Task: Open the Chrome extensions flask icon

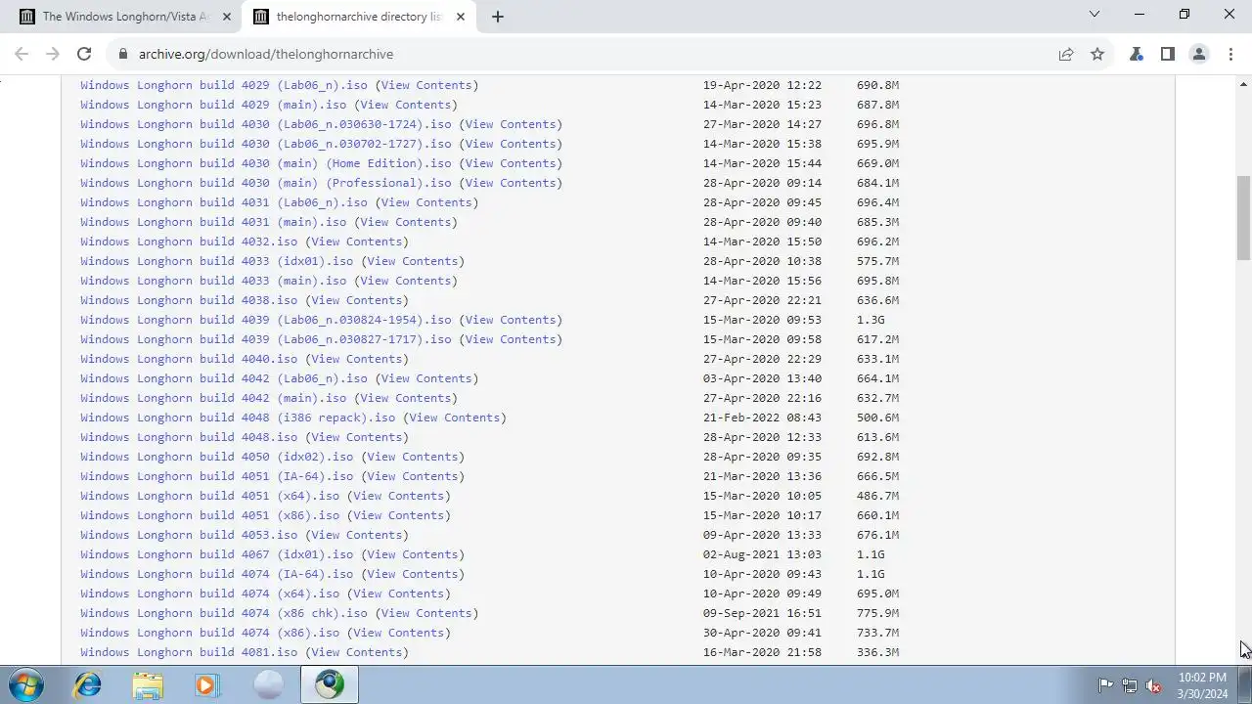Action: (x=1137, y=54)
